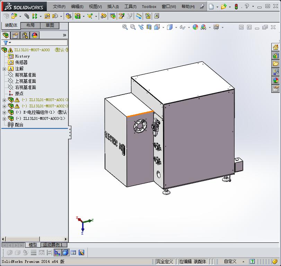This screenshot has width=281, height=266.
Task: Click the feature tree horizontal scrollbar
Action: click(x=34, y=239)
